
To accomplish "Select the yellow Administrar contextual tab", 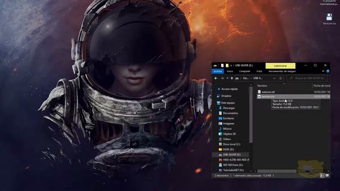I will coord(280,66).
